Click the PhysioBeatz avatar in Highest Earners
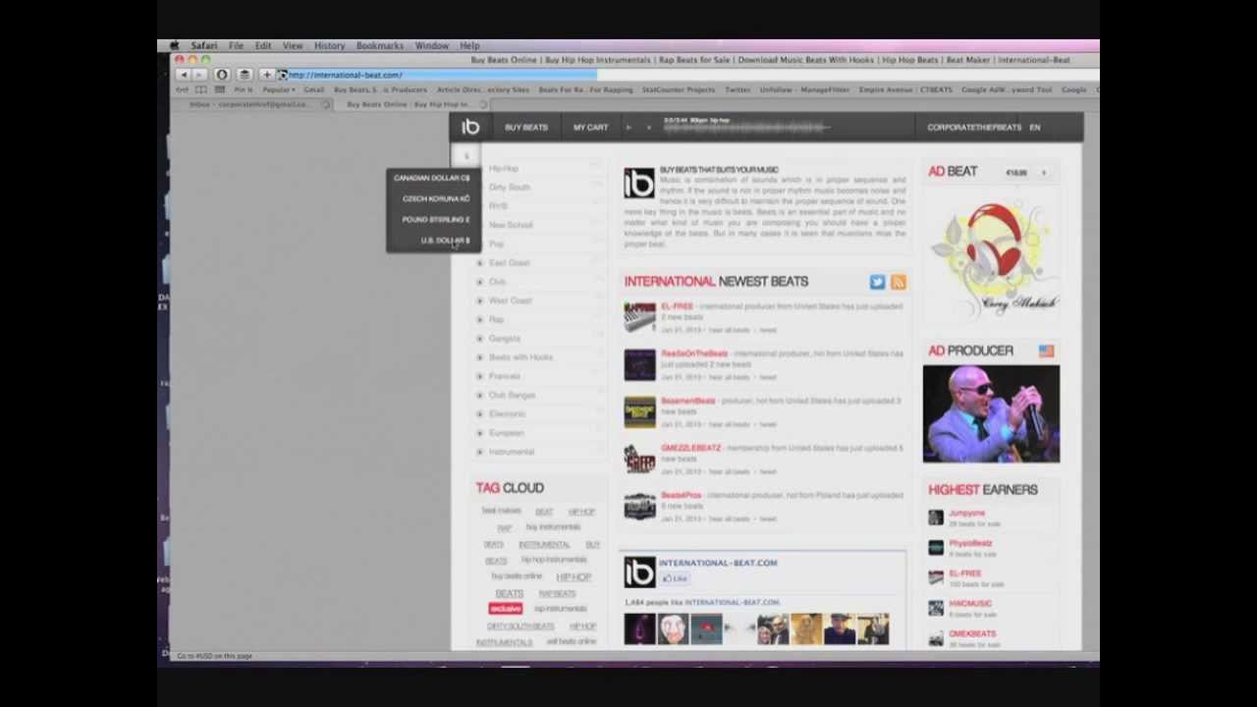 click(936, 548)
